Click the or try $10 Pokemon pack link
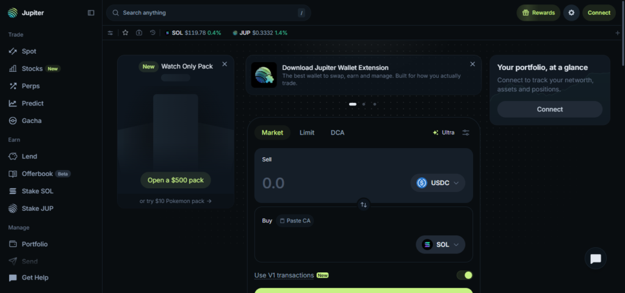 175,201
